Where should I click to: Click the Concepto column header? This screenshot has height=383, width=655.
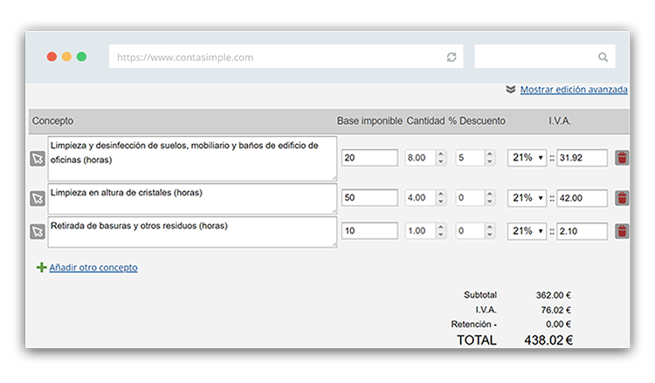point(52,121)
